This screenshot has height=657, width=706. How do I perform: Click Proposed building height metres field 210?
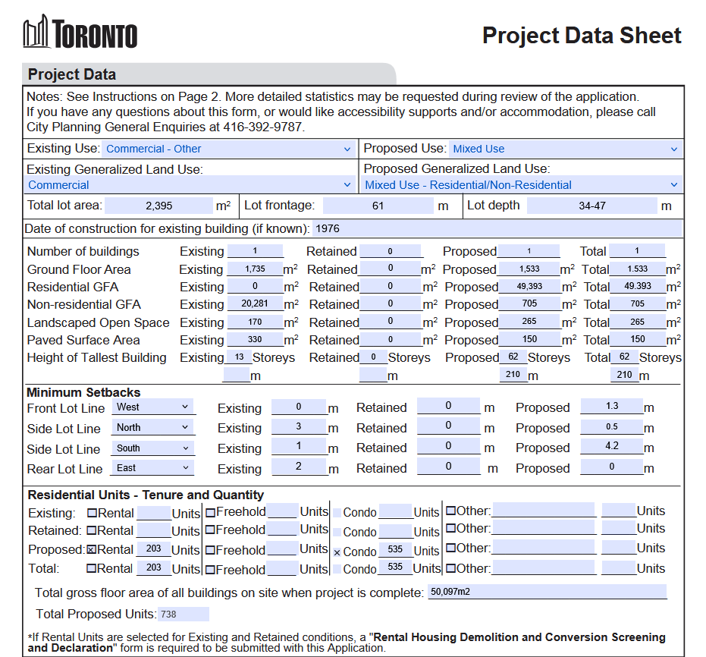click(513, 375)
